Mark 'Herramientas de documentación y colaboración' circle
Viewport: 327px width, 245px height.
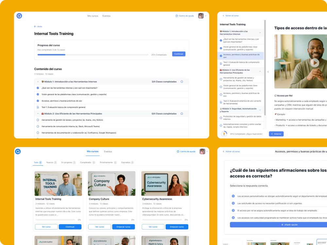[x=38, y=133]
